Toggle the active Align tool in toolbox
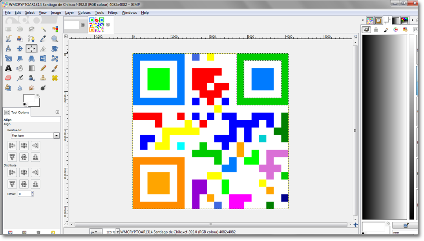 tap(31, 49)
